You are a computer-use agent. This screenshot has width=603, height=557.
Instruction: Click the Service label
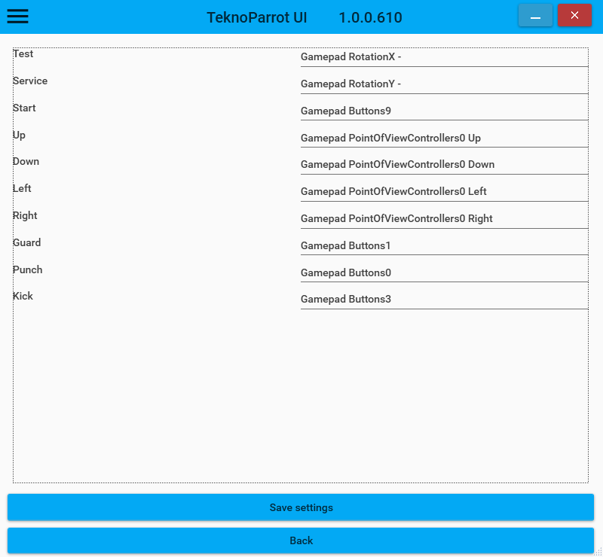click(30, 81)
